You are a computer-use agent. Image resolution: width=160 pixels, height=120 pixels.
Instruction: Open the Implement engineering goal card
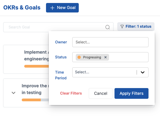pyautogui.click(x=26, y=59)
